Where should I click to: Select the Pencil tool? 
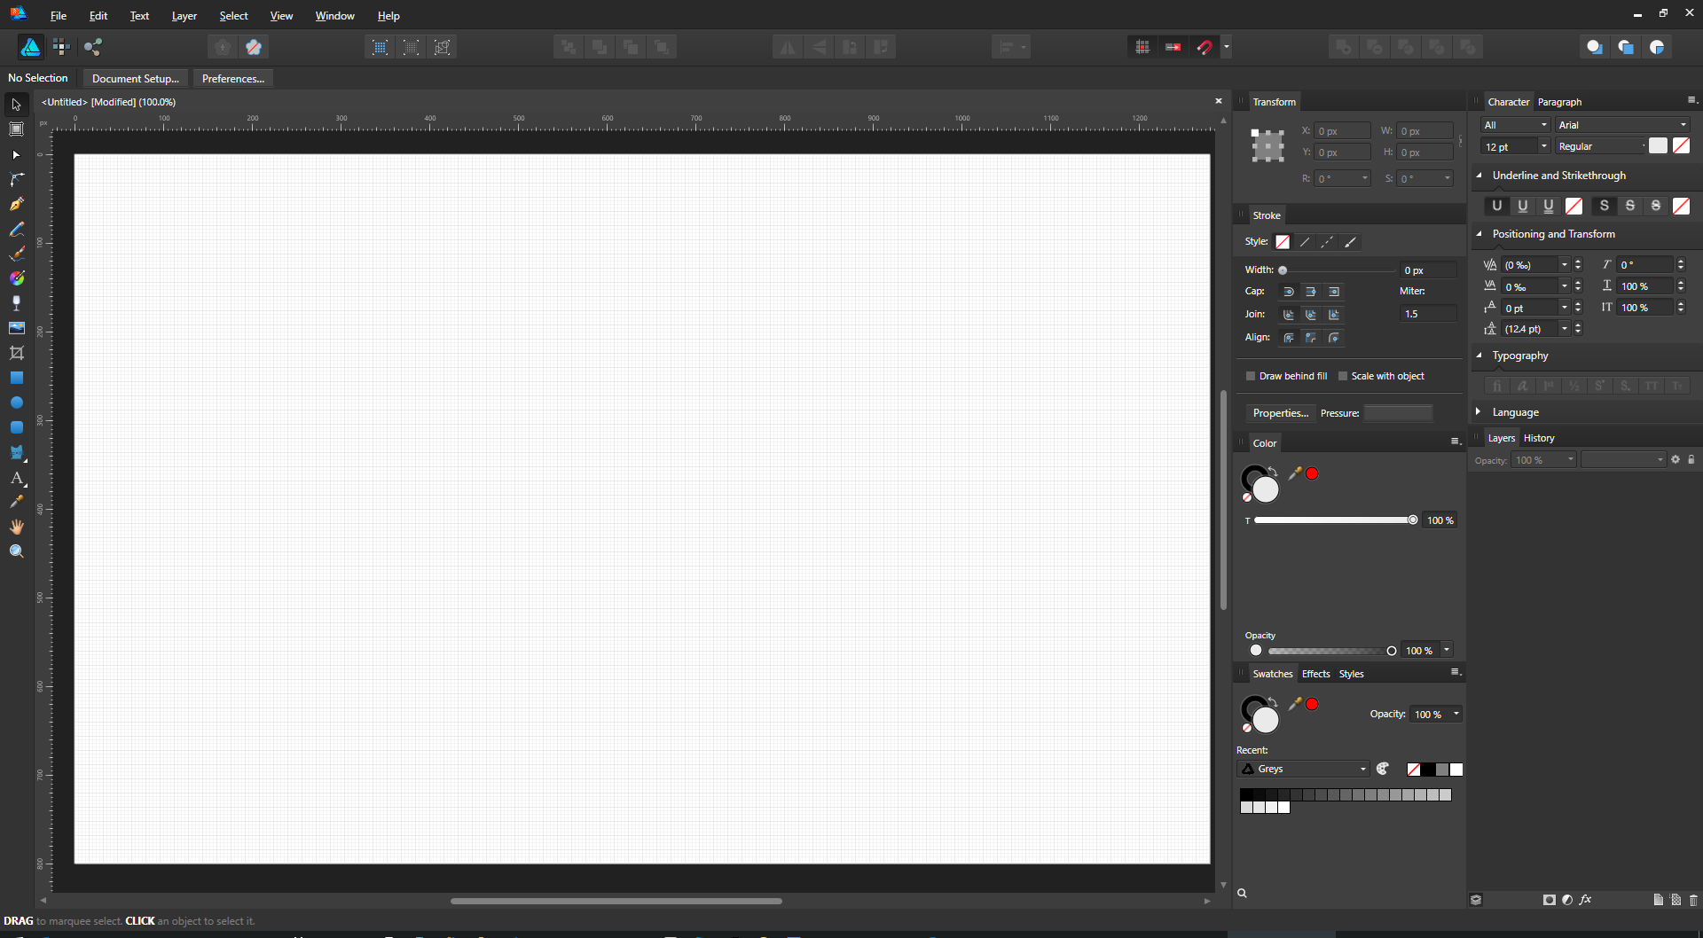pos(16,229)
